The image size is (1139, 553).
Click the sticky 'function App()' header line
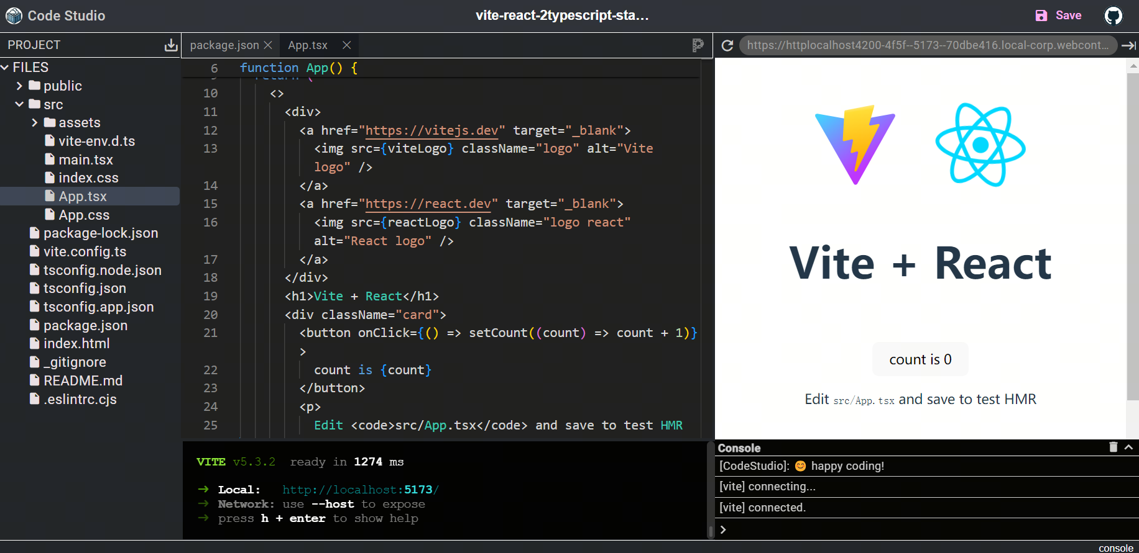[x=298, y=68]
